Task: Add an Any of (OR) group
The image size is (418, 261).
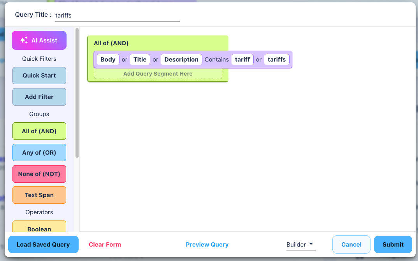Action: click(x=39, y=153)
